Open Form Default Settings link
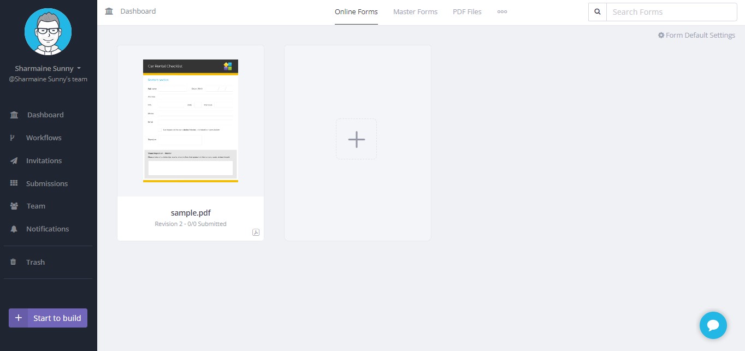The width and height of the screenshot is (745, 351). pos(696,35)
